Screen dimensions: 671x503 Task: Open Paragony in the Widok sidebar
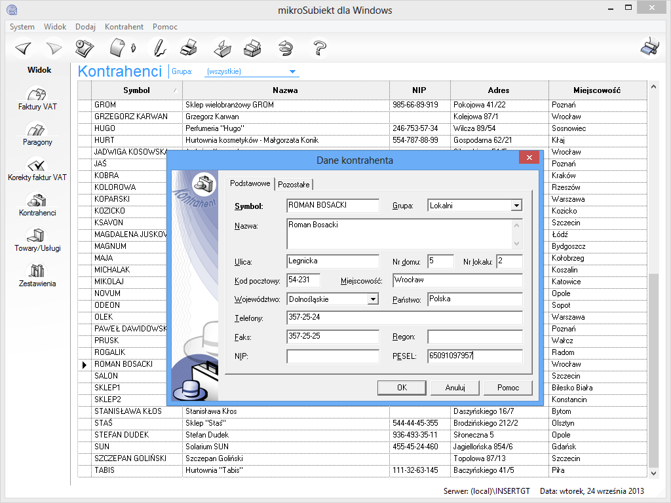[37, 134]
